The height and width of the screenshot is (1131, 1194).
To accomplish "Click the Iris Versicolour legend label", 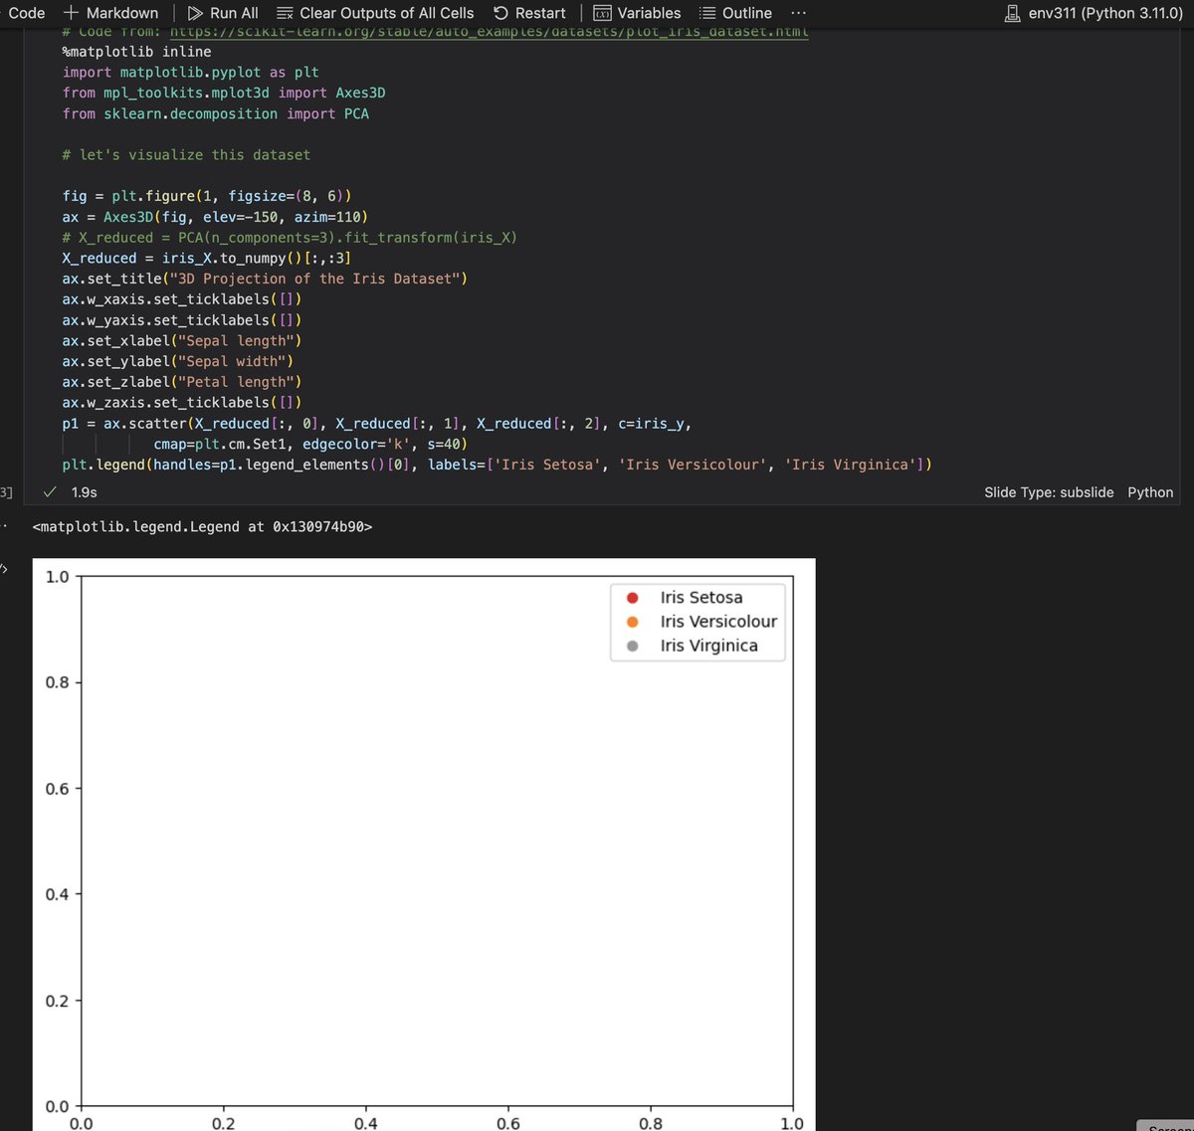I will [x=718, y=622].
